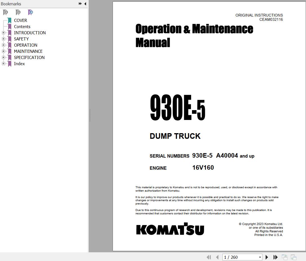This screenshot has height=261, width=306.
Task: Open the SAFETY bookmark
Action: click(x=21, y=39)
